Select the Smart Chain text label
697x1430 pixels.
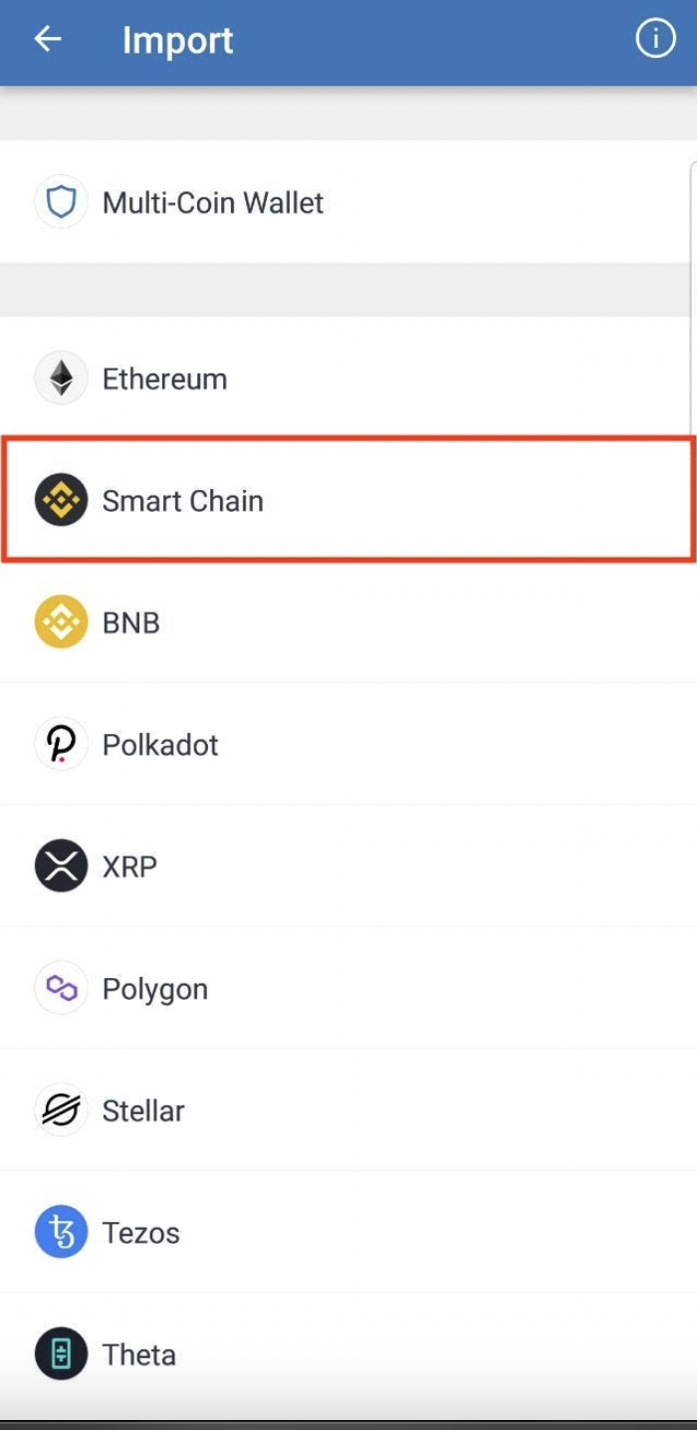[183, 501]
